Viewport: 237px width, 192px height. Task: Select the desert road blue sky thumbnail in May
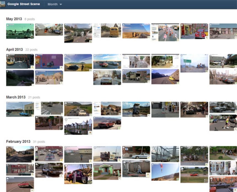point(136,31)
